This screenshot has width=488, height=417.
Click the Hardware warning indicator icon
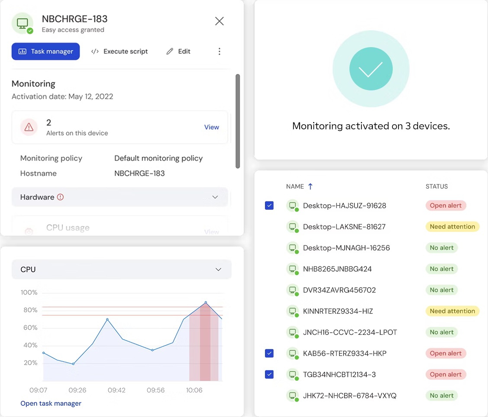coord(60,197)
